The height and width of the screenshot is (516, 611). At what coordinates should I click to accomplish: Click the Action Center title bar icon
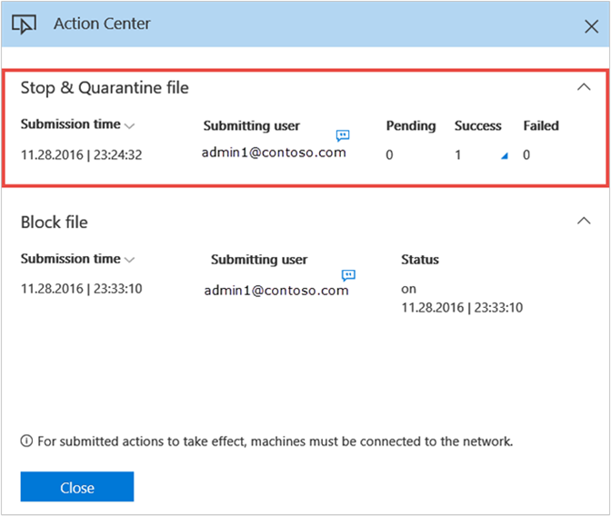(24, 25)
